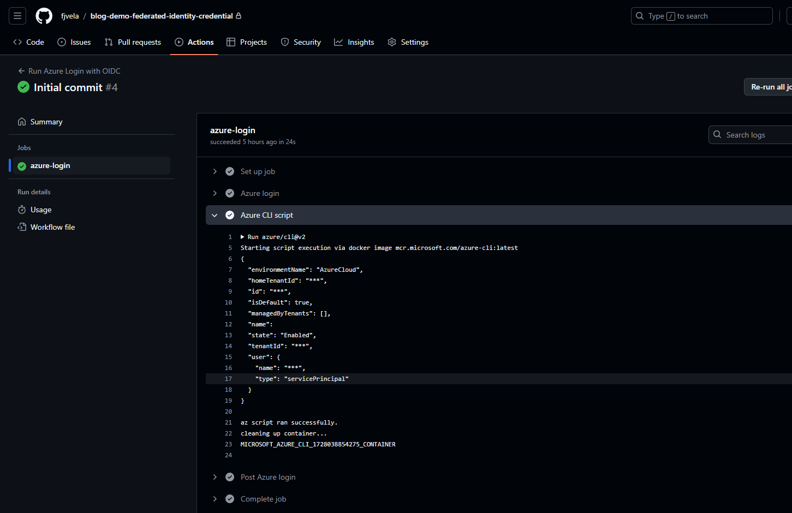Screen dimensions: 792x513
Task: Open the Security tab
Action: tap(301, 42)
